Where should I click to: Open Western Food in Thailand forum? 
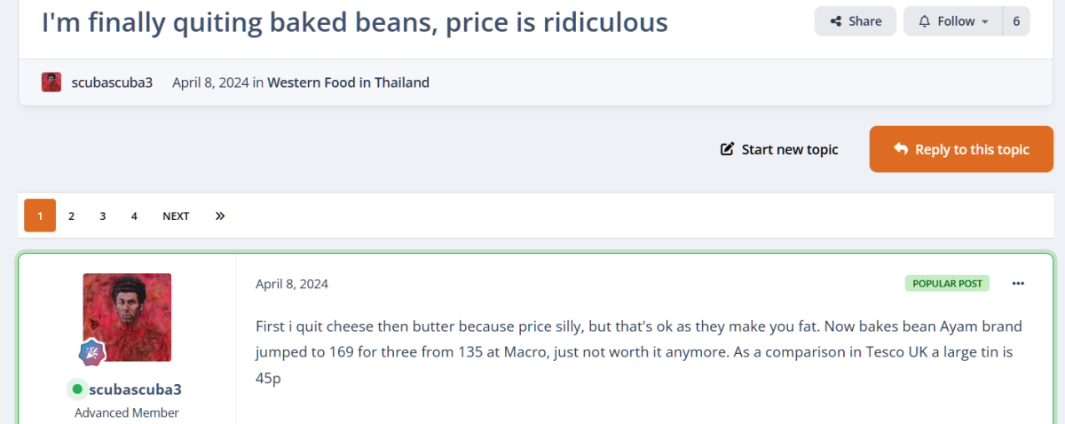click(348, 82)
